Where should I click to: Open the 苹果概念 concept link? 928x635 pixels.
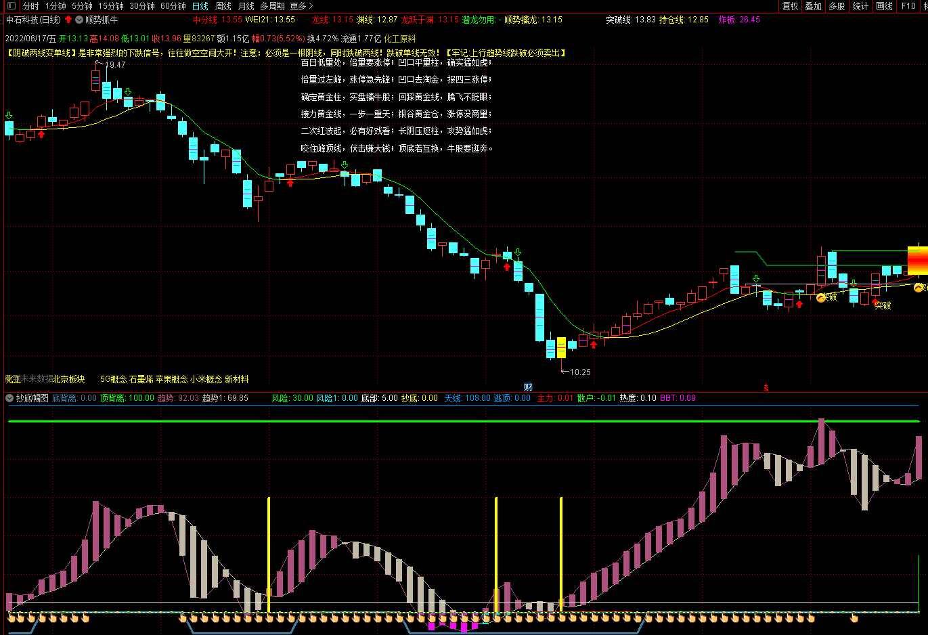tap(172, 379)
